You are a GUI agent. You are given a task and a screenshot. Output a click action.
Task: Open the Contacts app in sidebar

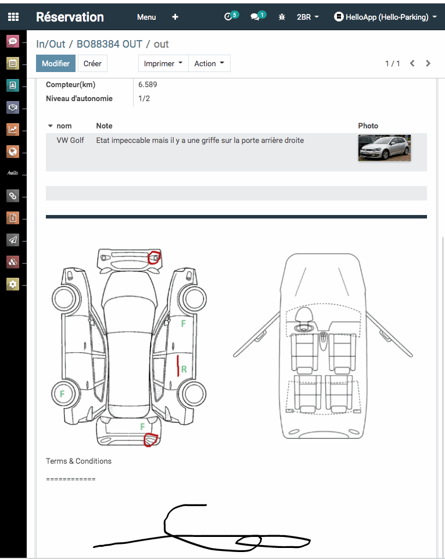13,85
